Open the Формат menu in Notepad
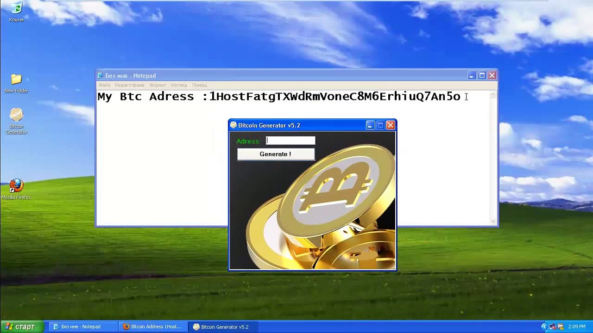 [158, 85]
